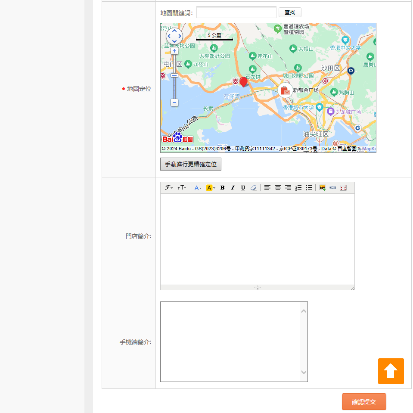This screenshot has width=413, height=413.
Task: Focus the 地圖關鍵詞 input field
Action: [x=236, y=12]
